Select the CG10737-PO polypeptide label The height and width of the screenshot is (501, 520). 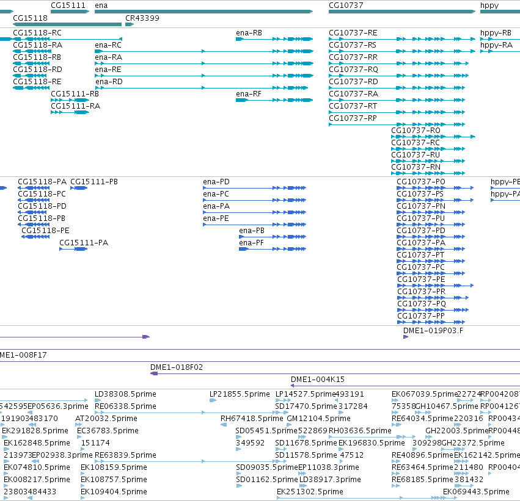(x=421, y=182)
